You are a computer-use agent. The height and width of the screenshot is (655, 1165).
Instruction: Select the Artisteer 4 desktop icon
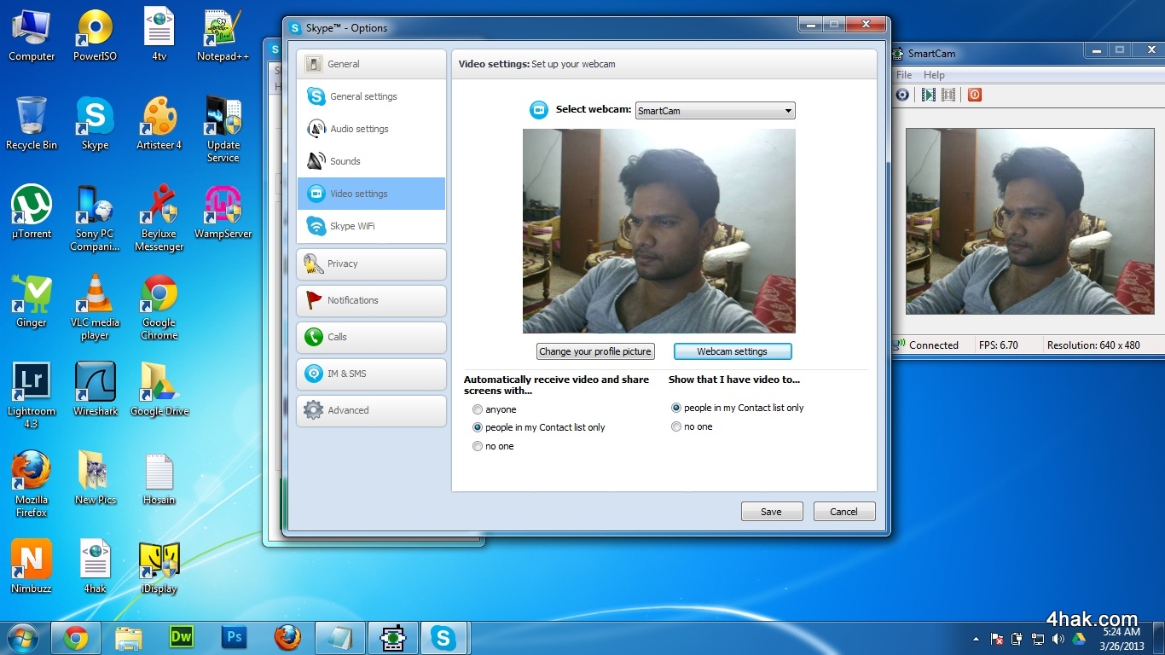(x=159, y=124)
